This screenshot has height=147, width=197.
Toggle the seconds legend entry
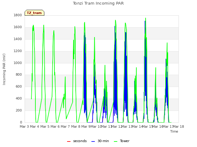[x=77, y=141]
